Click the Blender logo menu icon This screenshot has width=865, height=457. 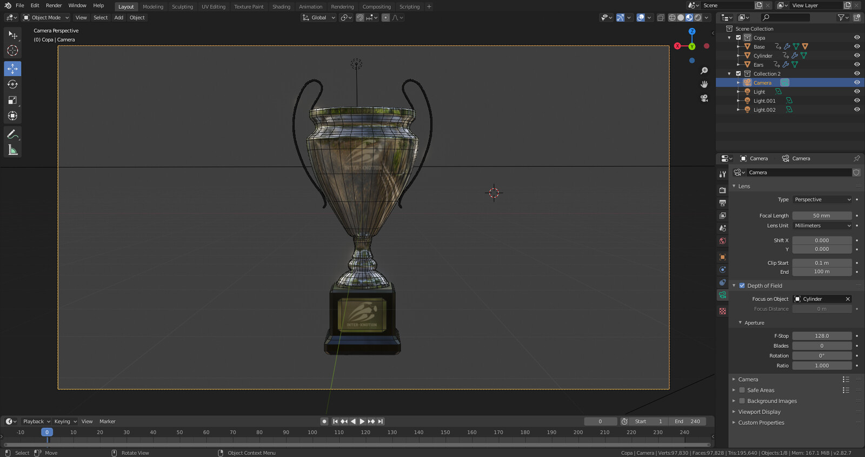click(8, 5)
